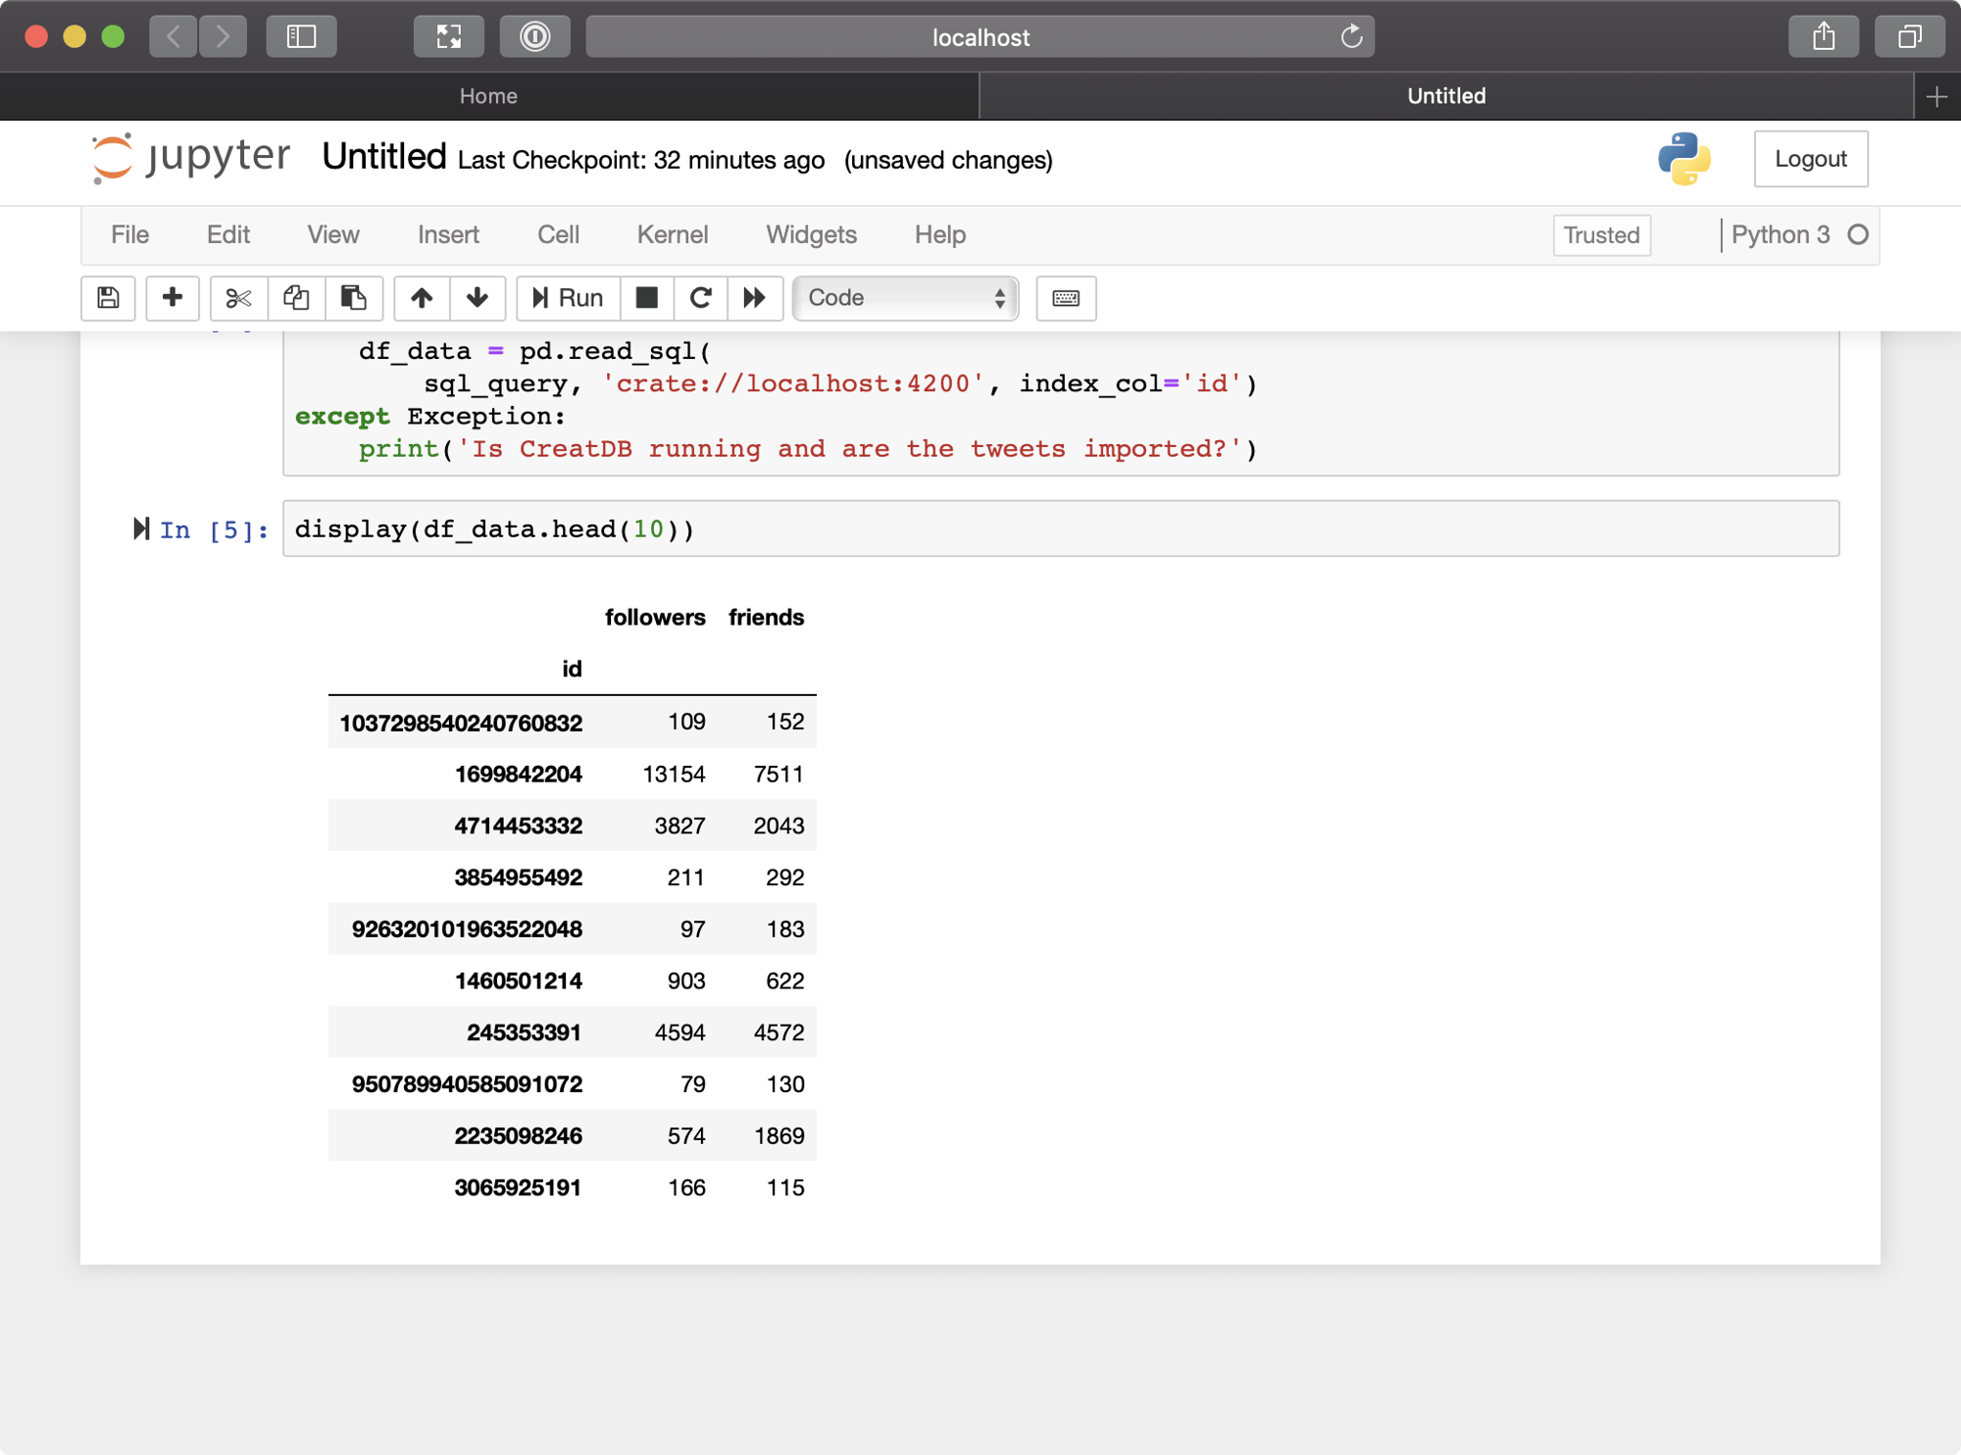
Task: Click the save and checkpoint icon
Action: 108,298
